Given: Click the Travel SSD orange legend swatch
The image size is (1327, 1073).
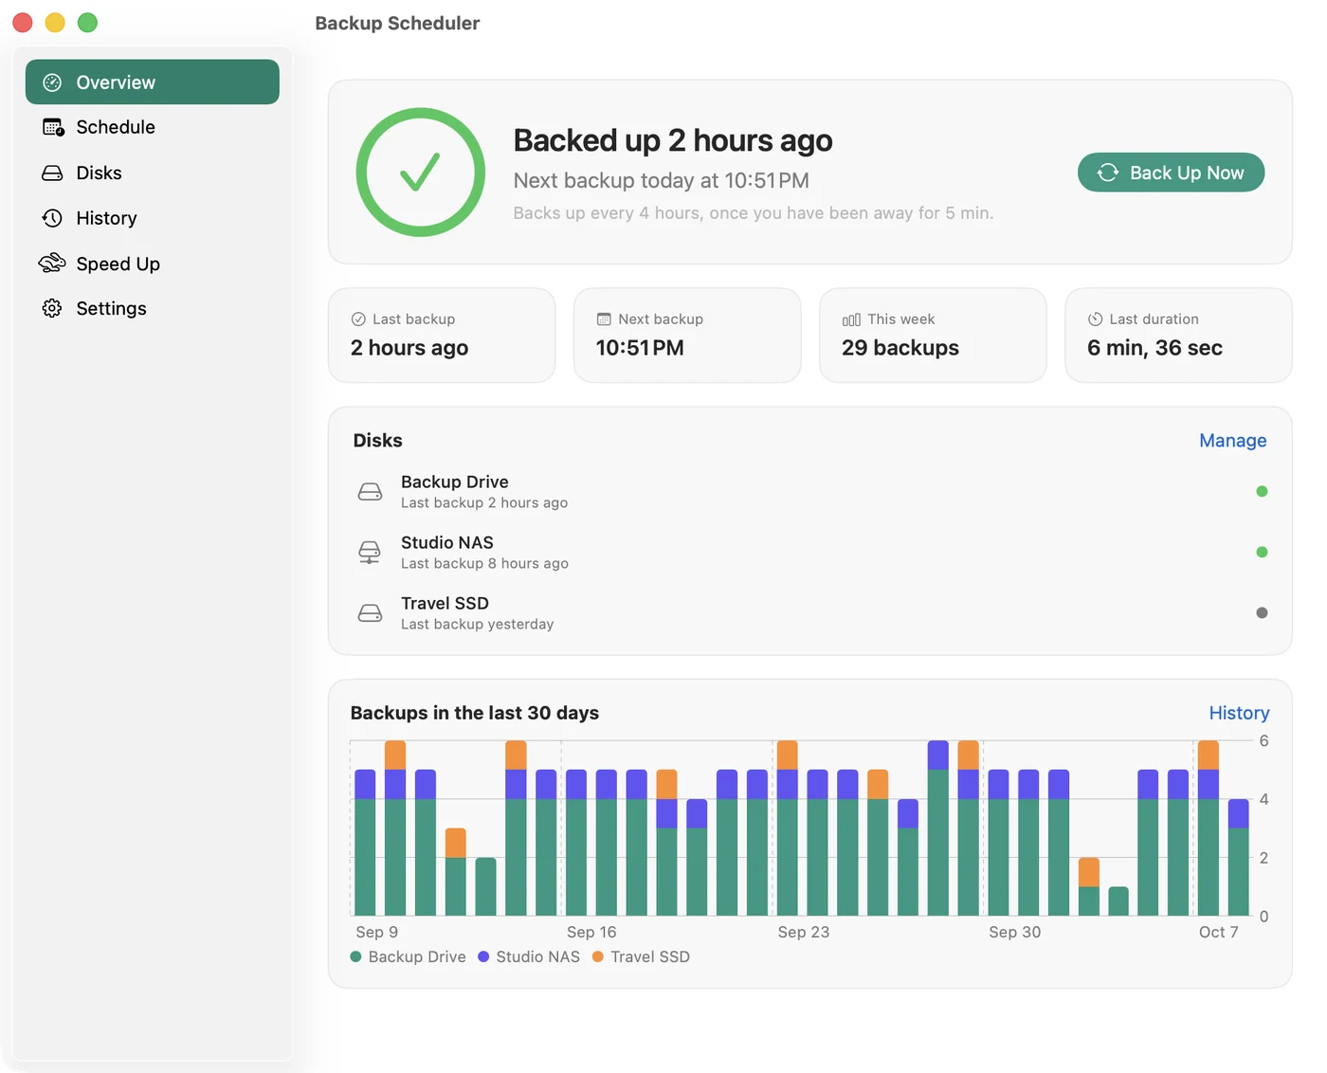Looking at the screenshot, I should (598, 957).
